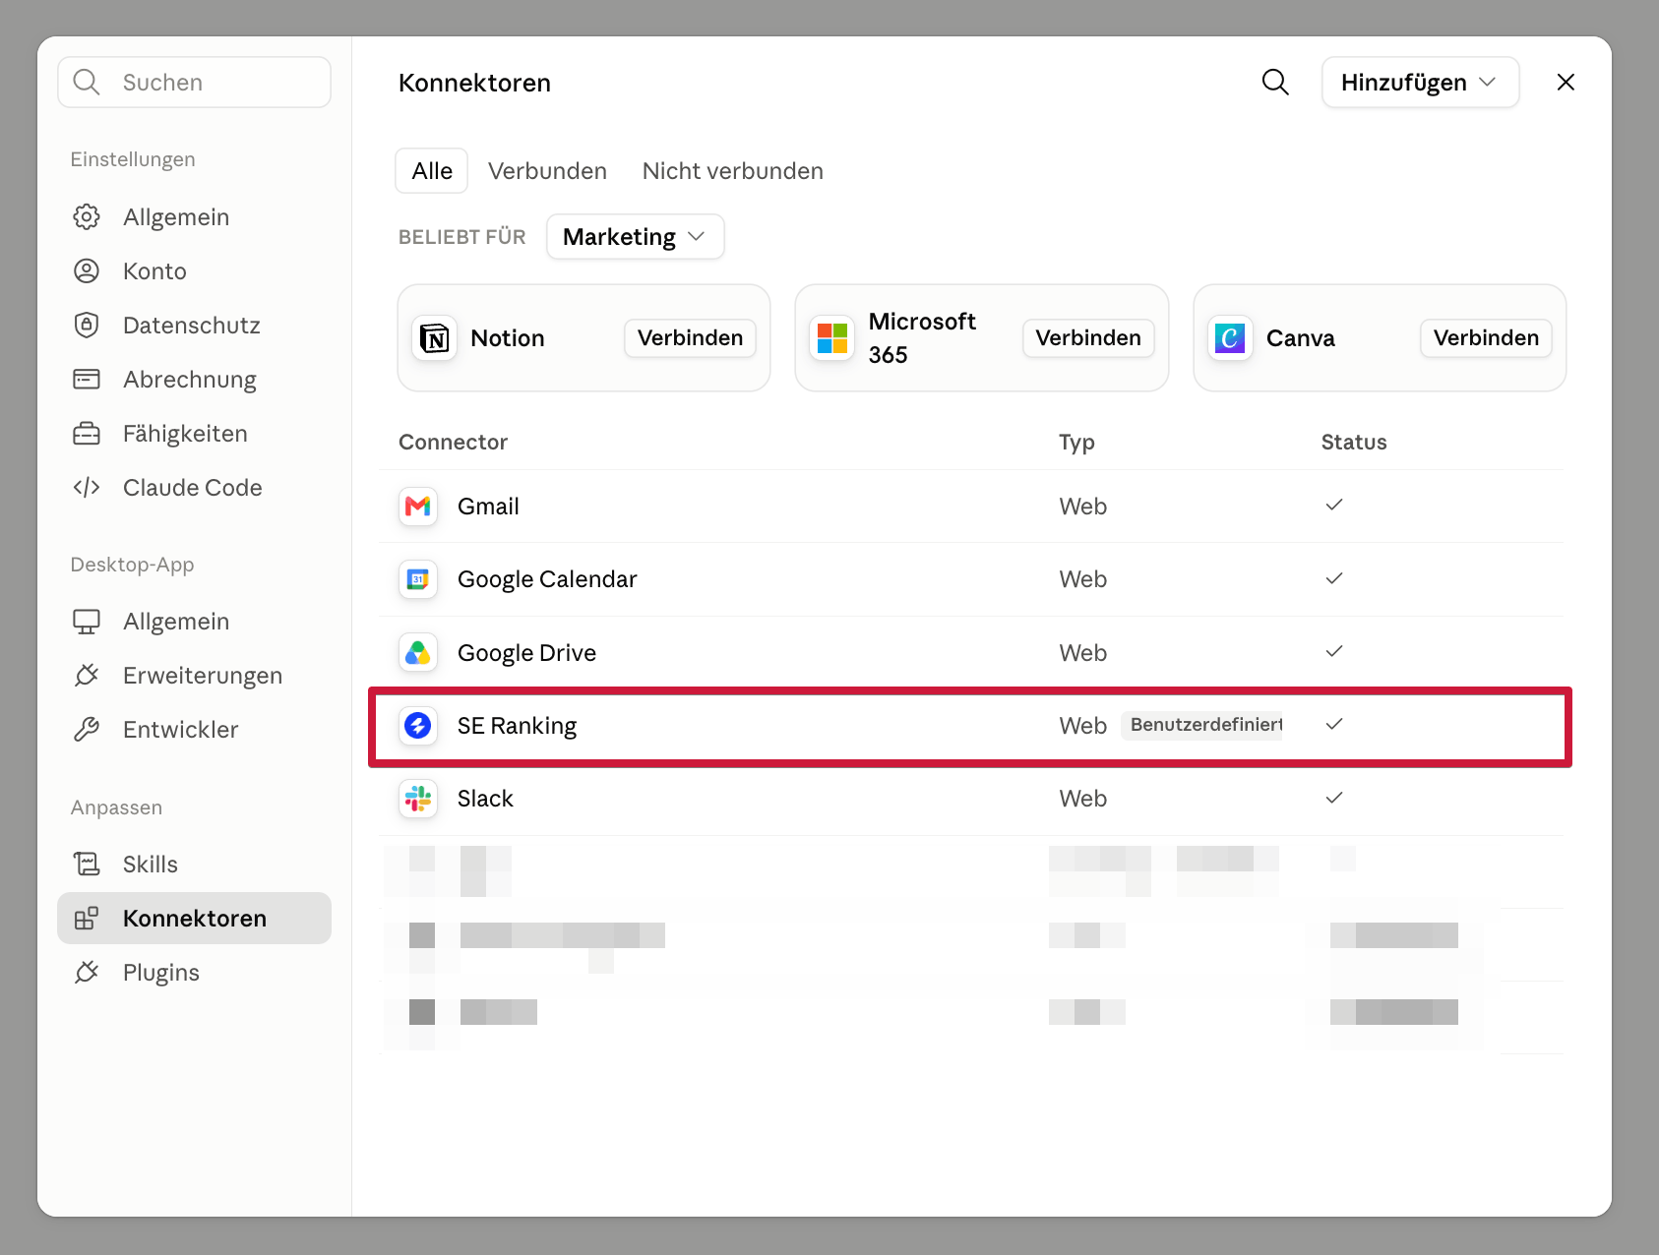The image size is (1659, 1255).
Task: Click the Notion logo icon
Action: point(434,338)
